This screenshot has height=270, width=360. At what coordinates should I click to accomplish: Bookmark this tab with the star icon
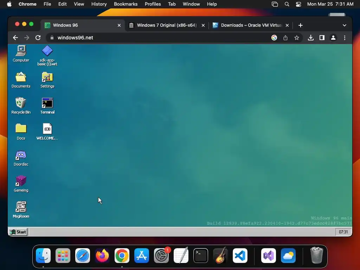[297, 38]
